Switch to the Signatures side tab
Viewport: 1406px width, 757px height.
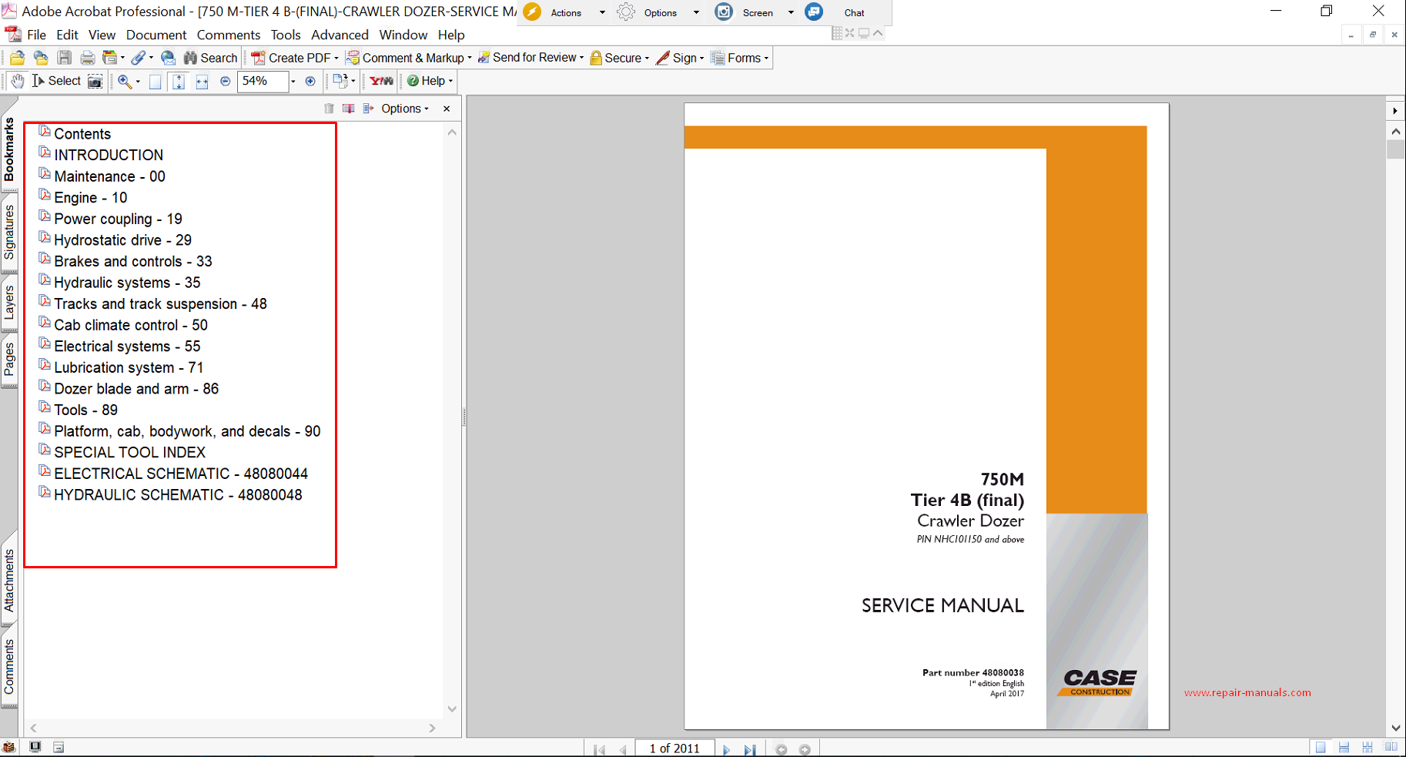[x=9, y=232]
